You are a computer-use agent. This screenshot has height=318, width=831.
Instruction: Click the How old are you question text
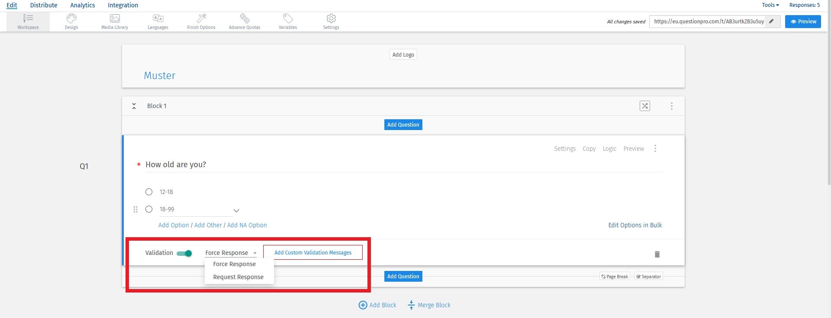(x=176, y=165)
